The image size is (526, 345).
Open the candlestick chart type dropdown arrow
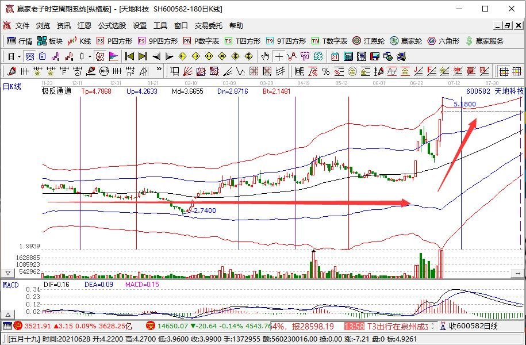pos(90,56)
